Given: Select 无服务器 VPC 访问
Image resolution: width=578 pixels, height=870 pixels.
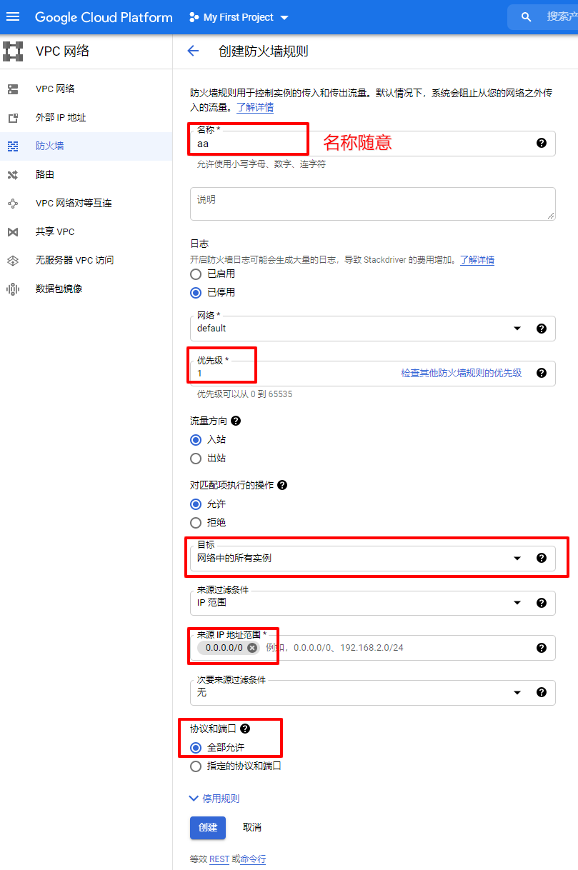Looking at the screenshot, I should pyautogui.click(x=76, y=260).
